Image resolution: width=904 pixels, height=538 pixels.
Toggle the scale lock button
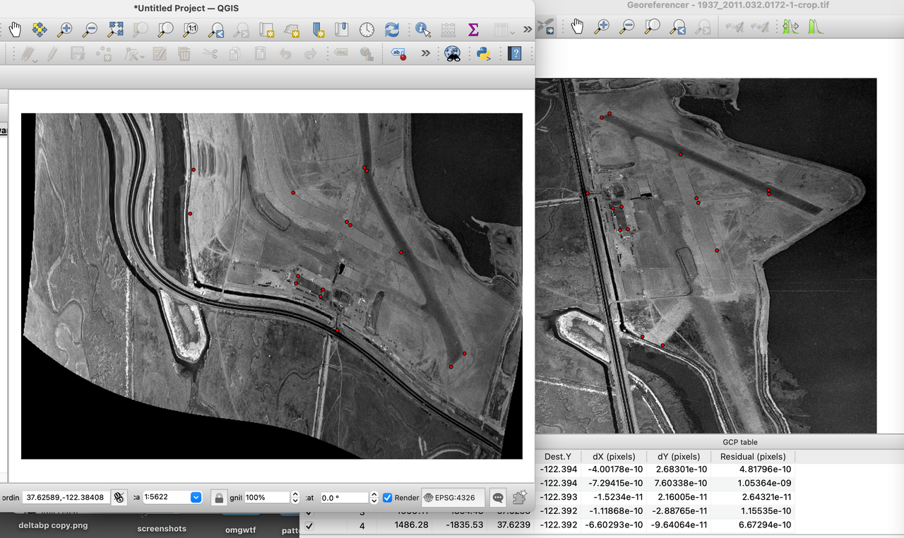[x=219, y=498]
